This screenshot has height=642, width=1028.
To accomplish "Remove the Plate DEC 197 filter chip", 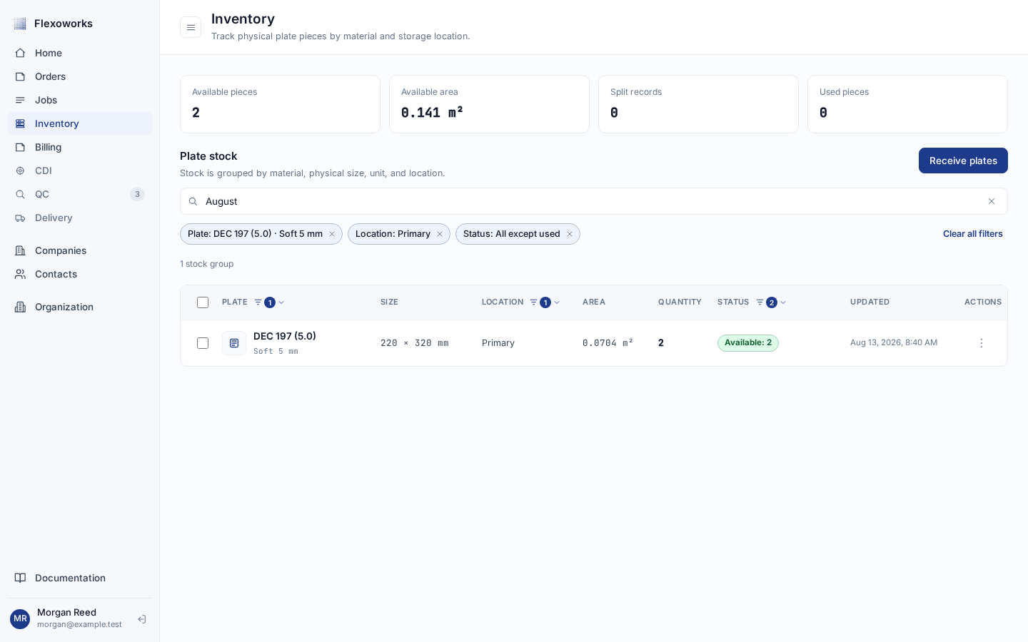I will [x=332, y=234].
